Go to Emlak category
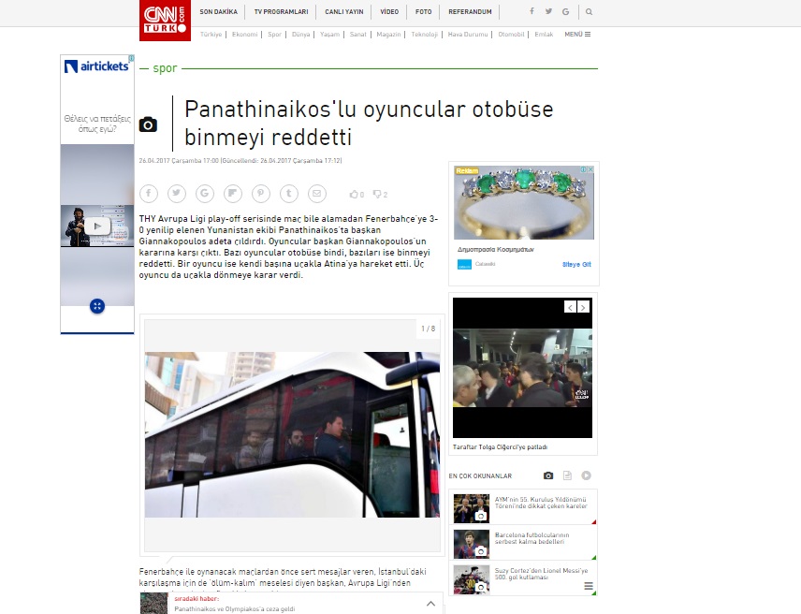The width and height of the screenshot is (801, 614). (x=544, y=35)
